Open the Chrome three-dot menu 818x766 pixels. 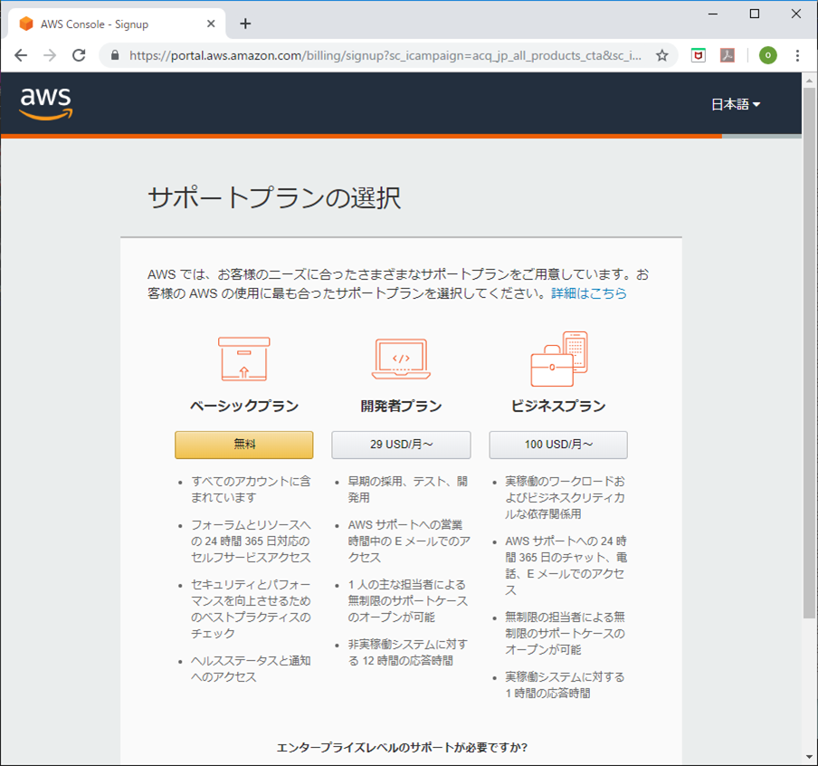(797, 55)
